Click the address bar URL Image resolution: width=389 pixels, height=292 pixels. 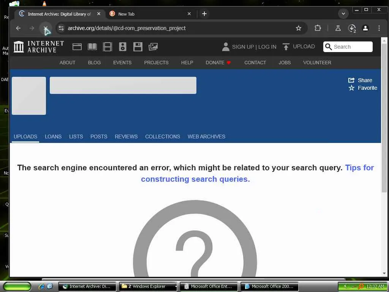pyautogui.click(x=127, y=28)
